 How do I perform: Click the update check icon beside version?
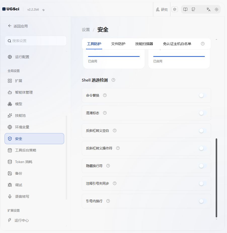[x=44, y=10]
